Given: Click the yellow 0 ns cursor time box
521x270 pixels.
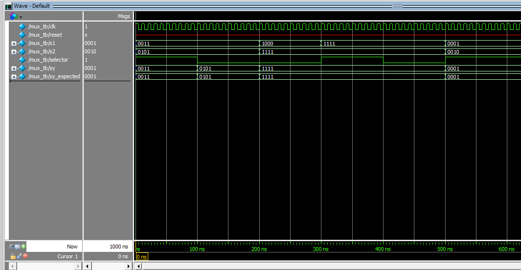Looking at the screenshot, I should [x=142, y=257].
